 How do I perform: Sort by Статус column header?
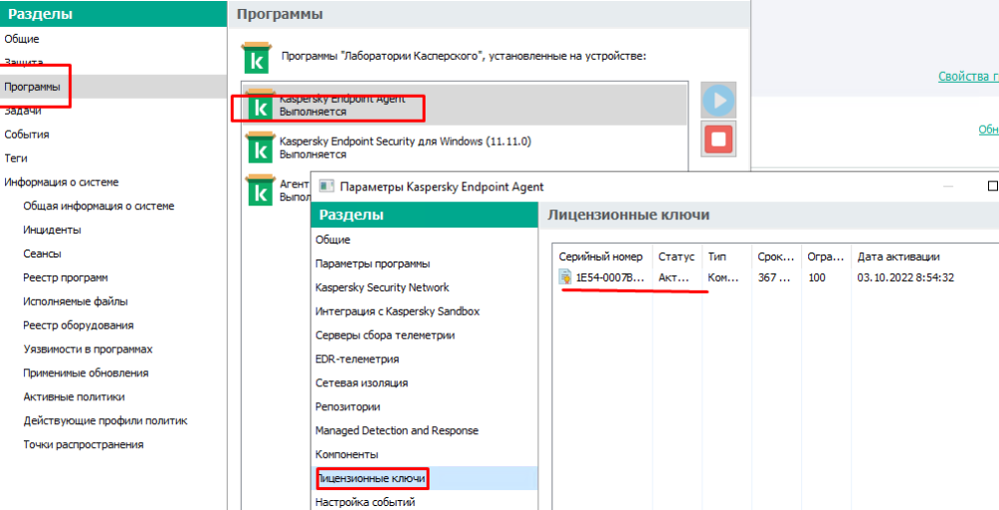point(676,256)
